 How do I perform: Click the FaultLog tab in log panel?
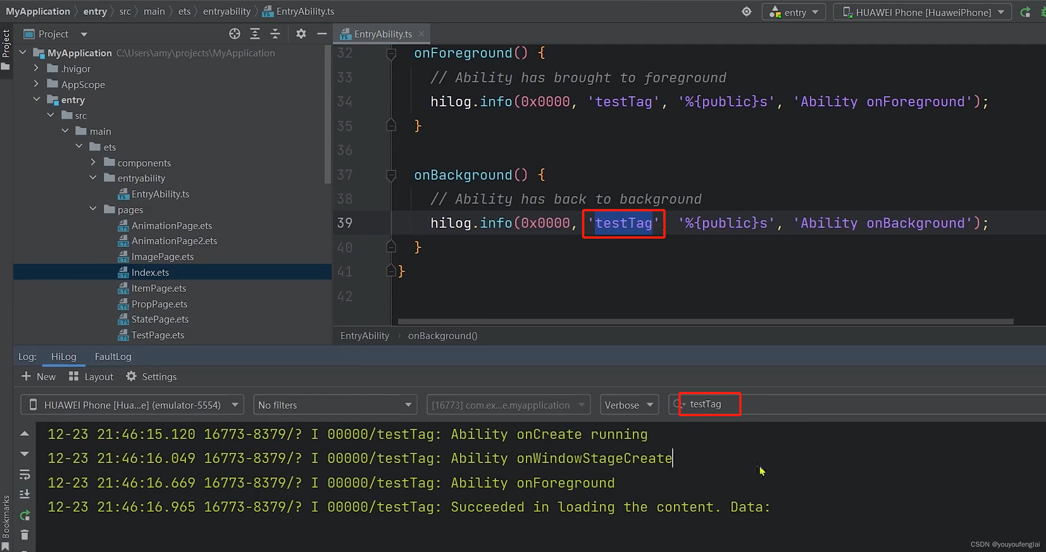click(113, 356)
